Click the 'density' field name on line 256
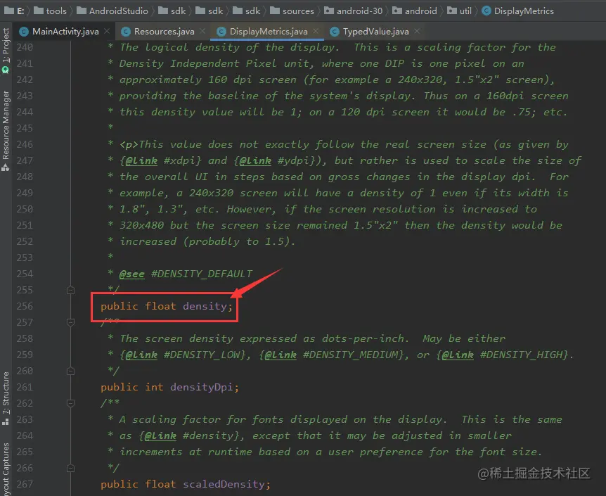Screen dimensions: 606x496 click(x=205, y=307)
